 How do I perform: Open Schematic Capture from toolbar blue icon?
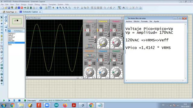coord(19,8)
